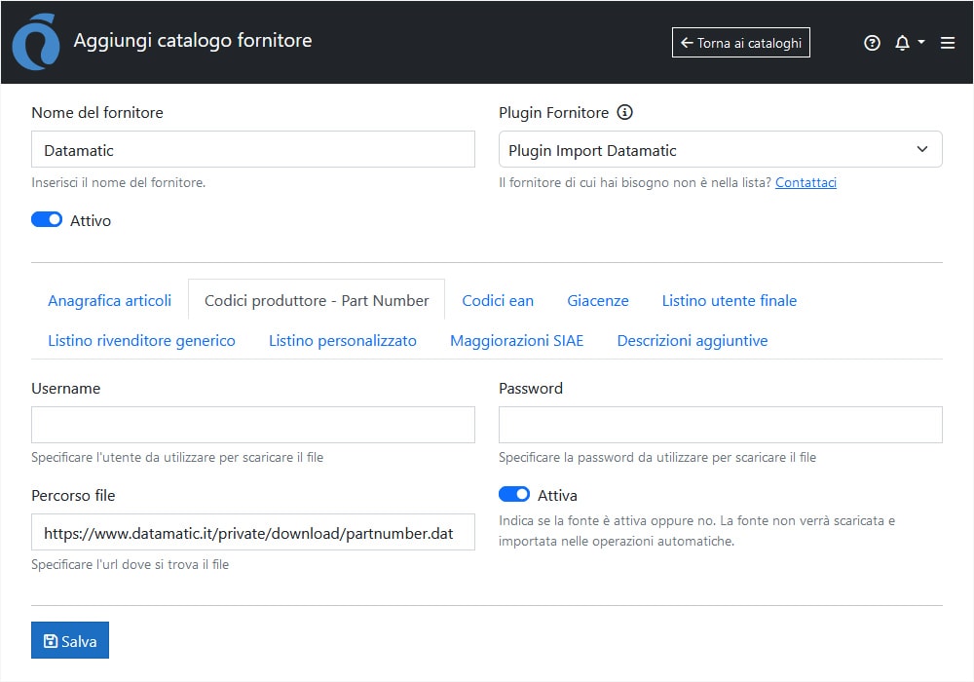Click the Salva button
Viewport: 974px width, 682px height.
(69, 640)
